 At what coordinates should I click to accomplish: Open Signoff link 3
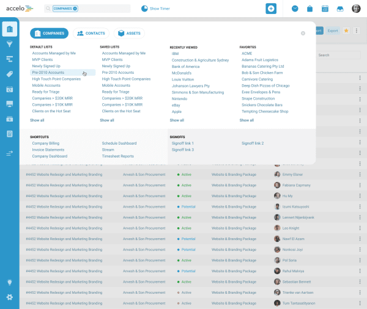[x=183, y=150]
